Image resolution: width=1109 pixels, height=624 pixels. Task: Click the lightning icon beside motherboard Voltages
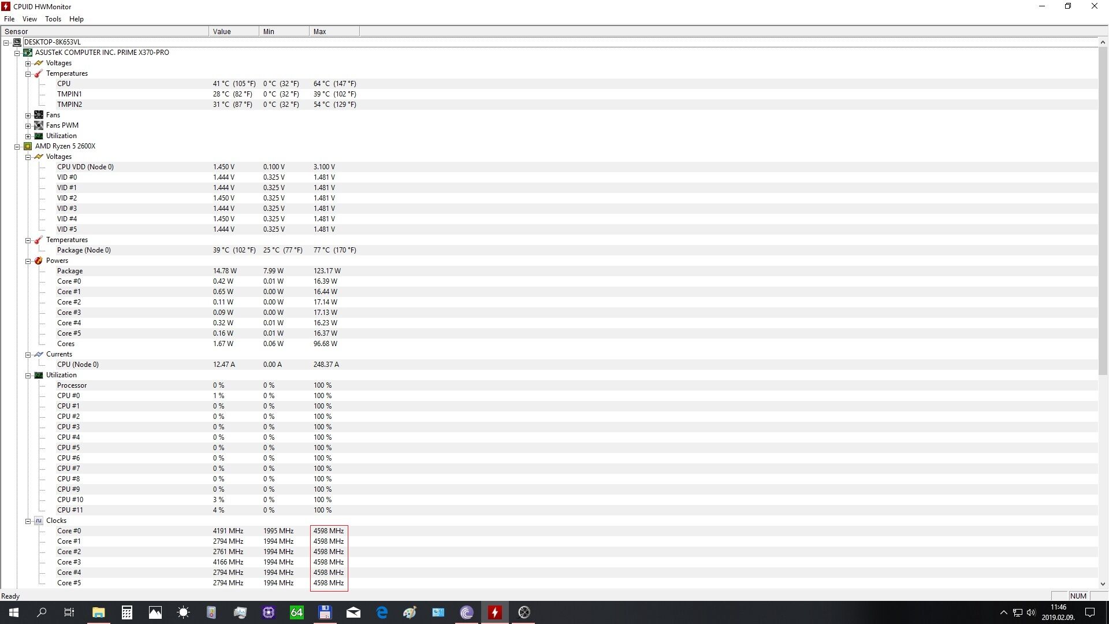[x=39, y=63]
